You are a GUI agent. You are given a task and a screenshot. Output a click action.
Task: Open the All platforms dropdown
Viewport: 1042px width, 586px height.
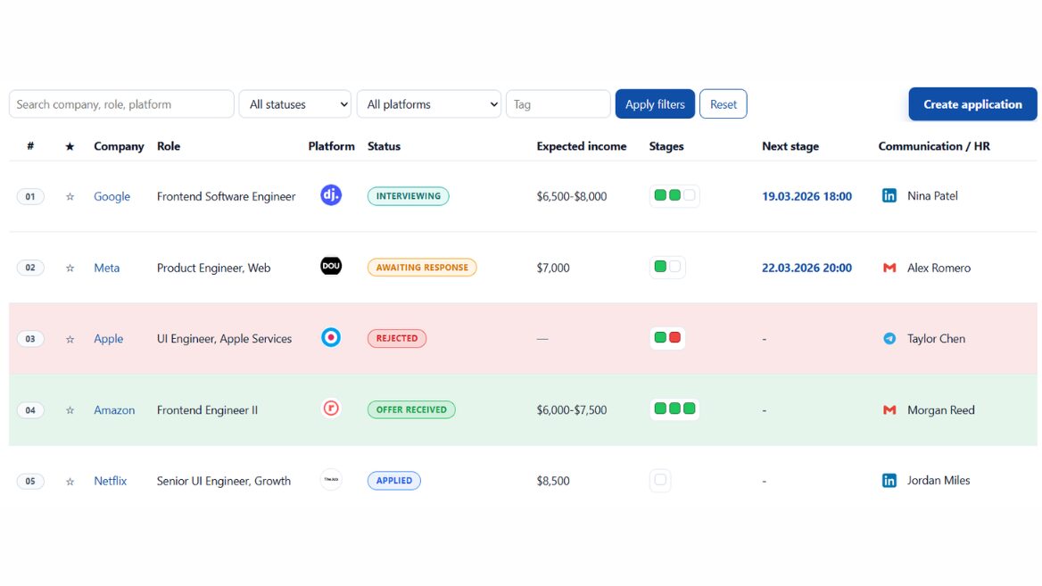(428, 104)
